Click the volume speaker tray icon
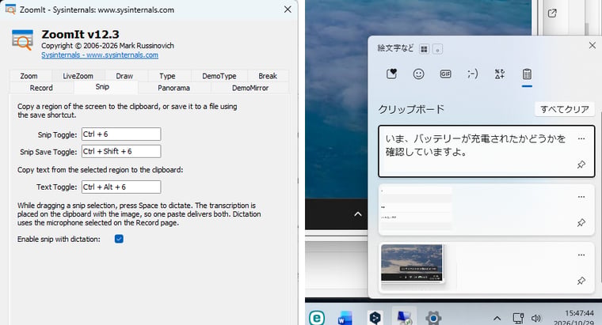The image size is (602, 325). coord(536,318)
